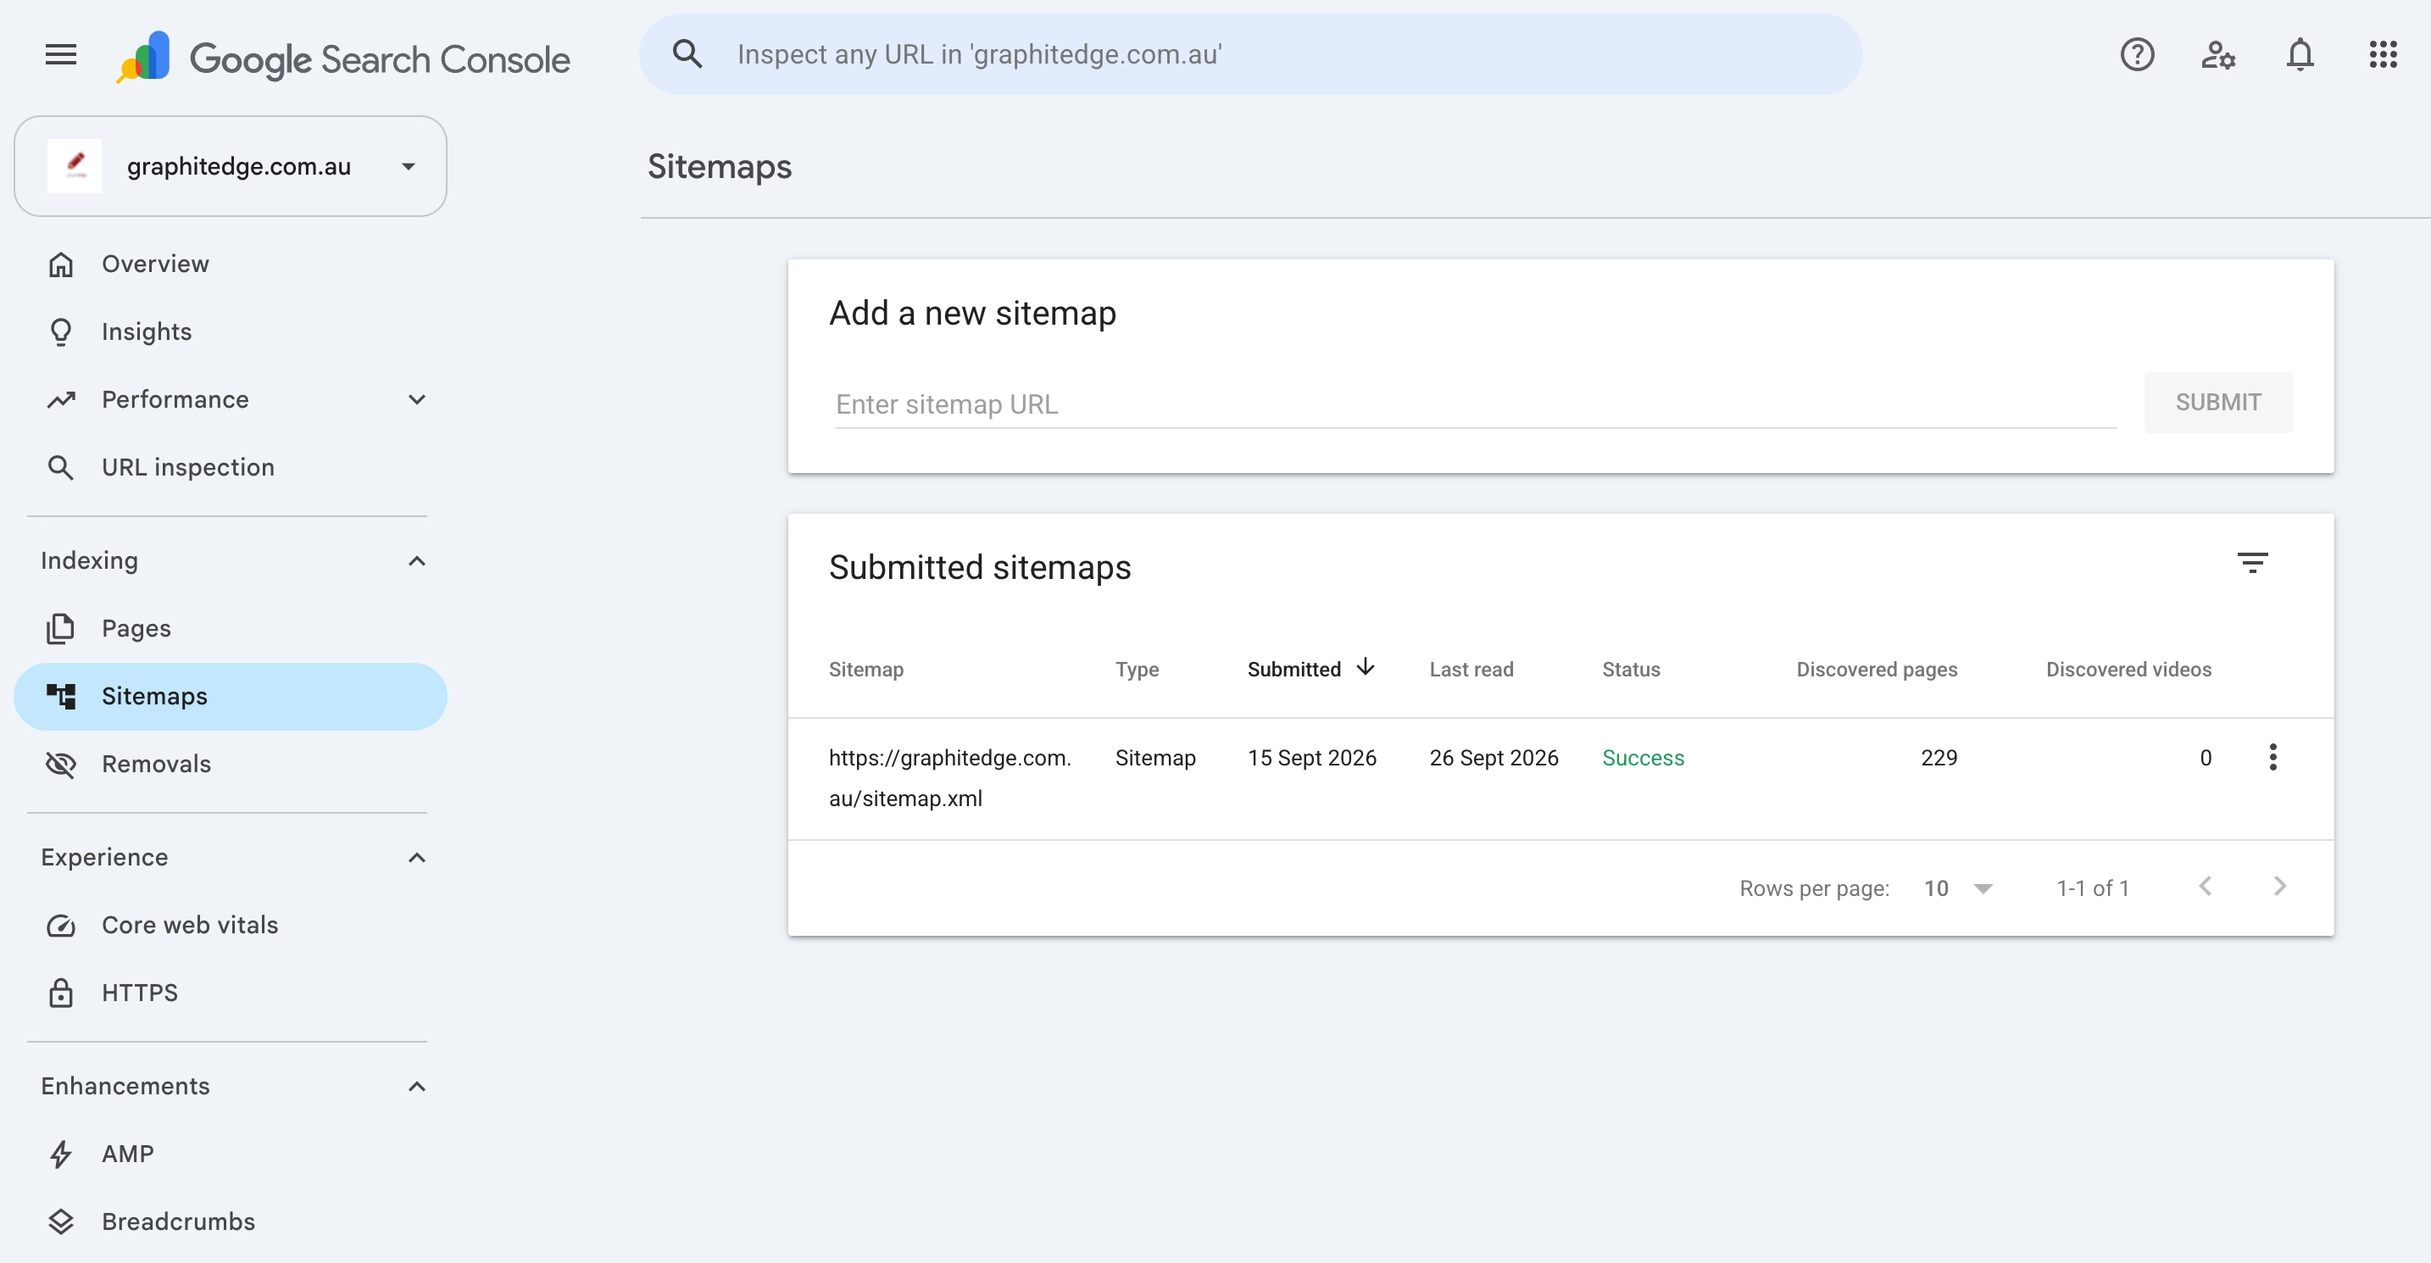Open the three-dot menu for sitemap.xml row
This screenshot has height=1263, width=2431.
pos(2272,757)
